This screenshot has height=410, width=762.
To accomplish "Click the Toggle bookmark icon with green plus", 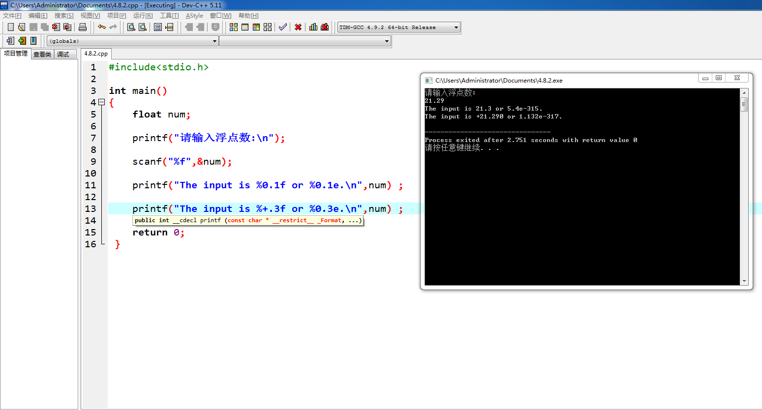I will click(22, 41).
